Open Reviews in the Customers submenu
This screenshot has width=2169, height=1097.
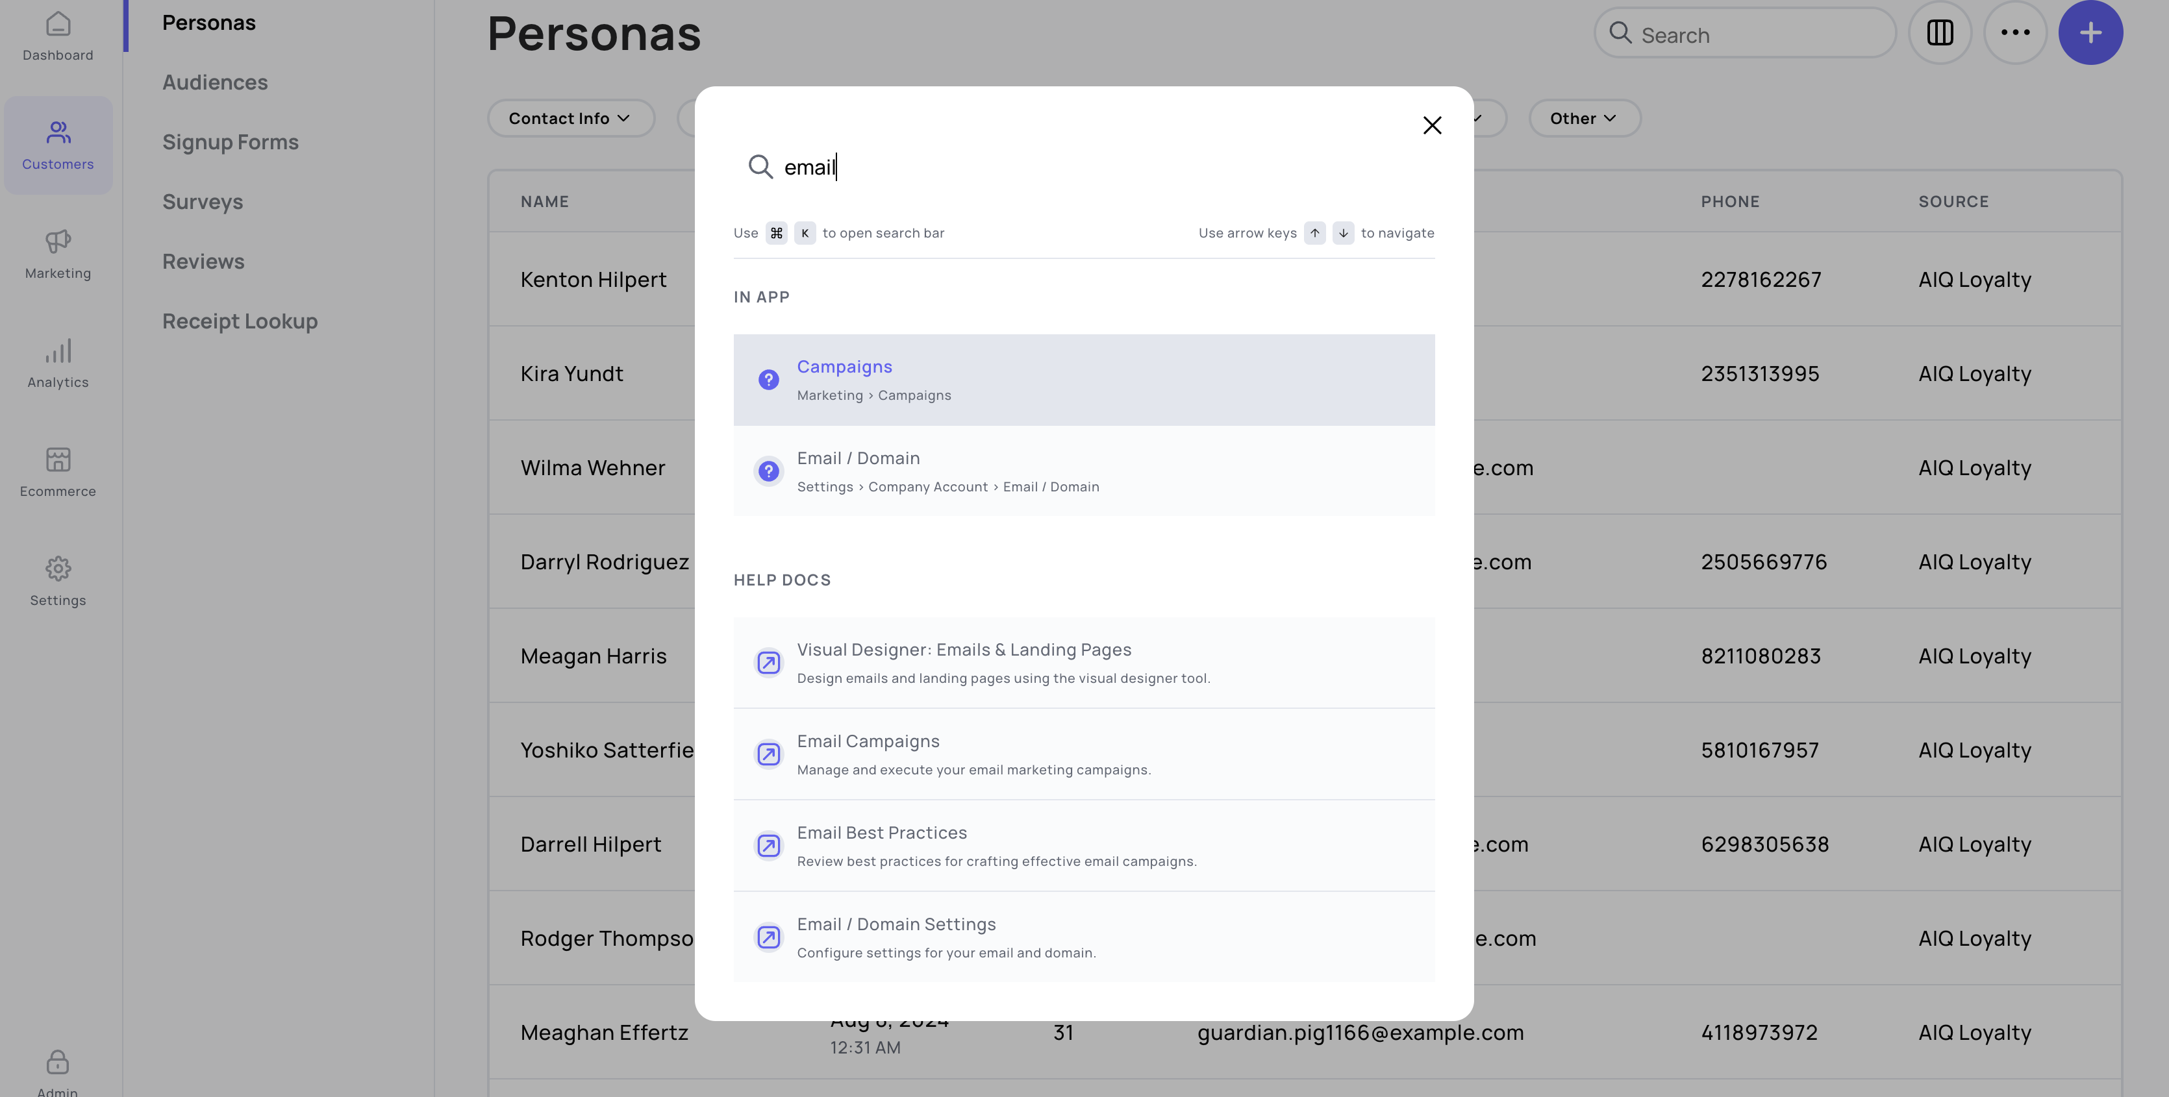(203, 262)
